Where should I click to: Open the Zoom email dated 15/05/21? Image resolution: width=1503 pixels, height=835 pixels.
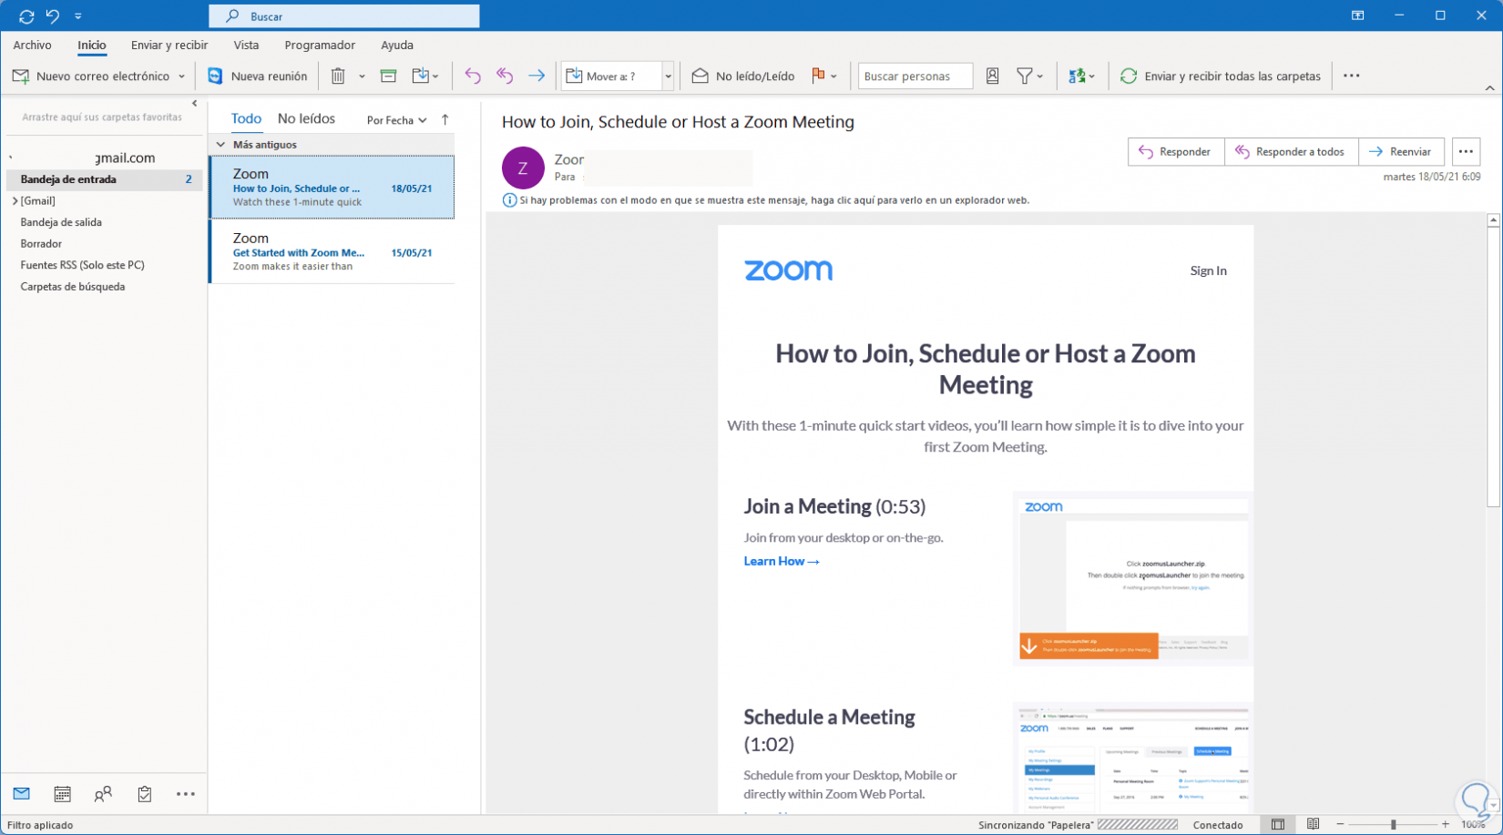(332, 252)
